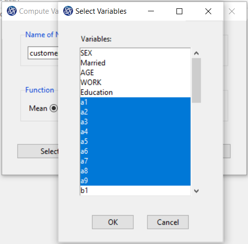The width and height of the screenshot is (248, 244).
Task: Click variable a5 in the list
Action: (135, 141)
